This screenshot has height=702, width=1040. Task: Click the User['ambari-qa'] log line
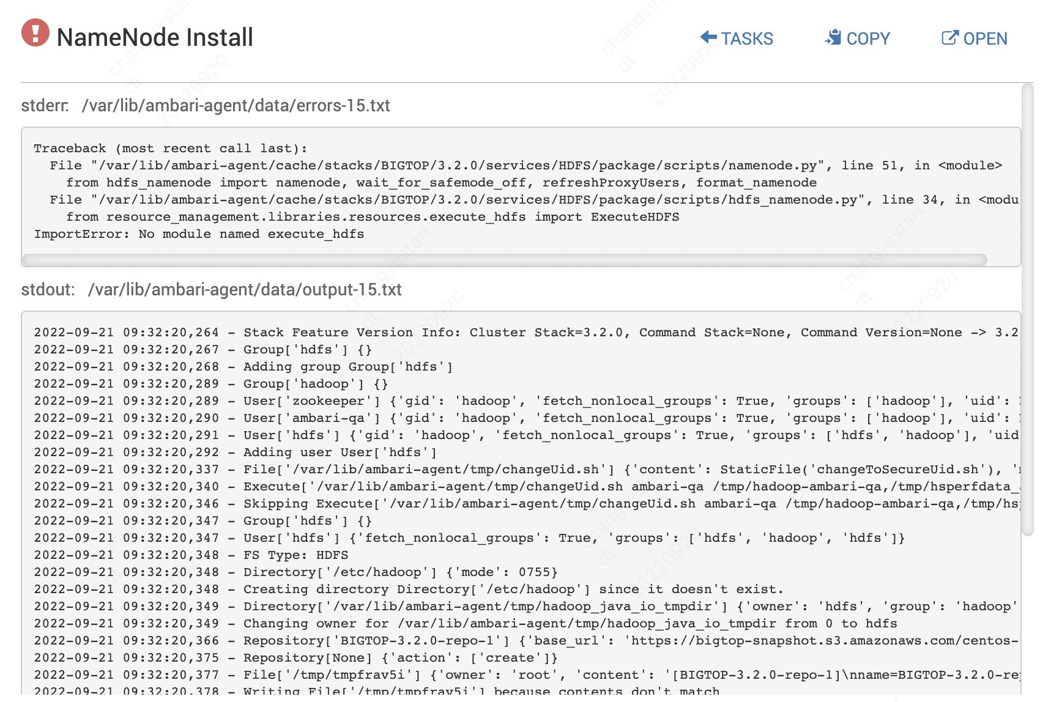tap(526, 418)
